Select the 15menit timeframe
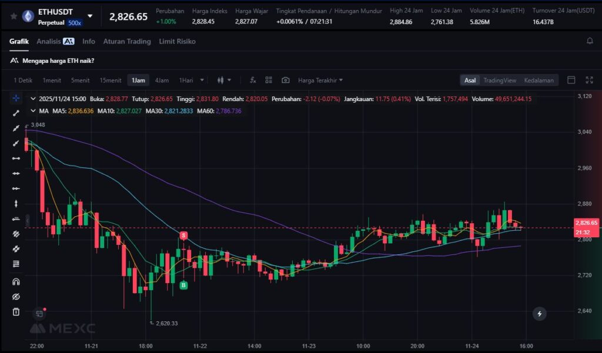This screenshot has width=602, height=353. (x=111, y=80)
